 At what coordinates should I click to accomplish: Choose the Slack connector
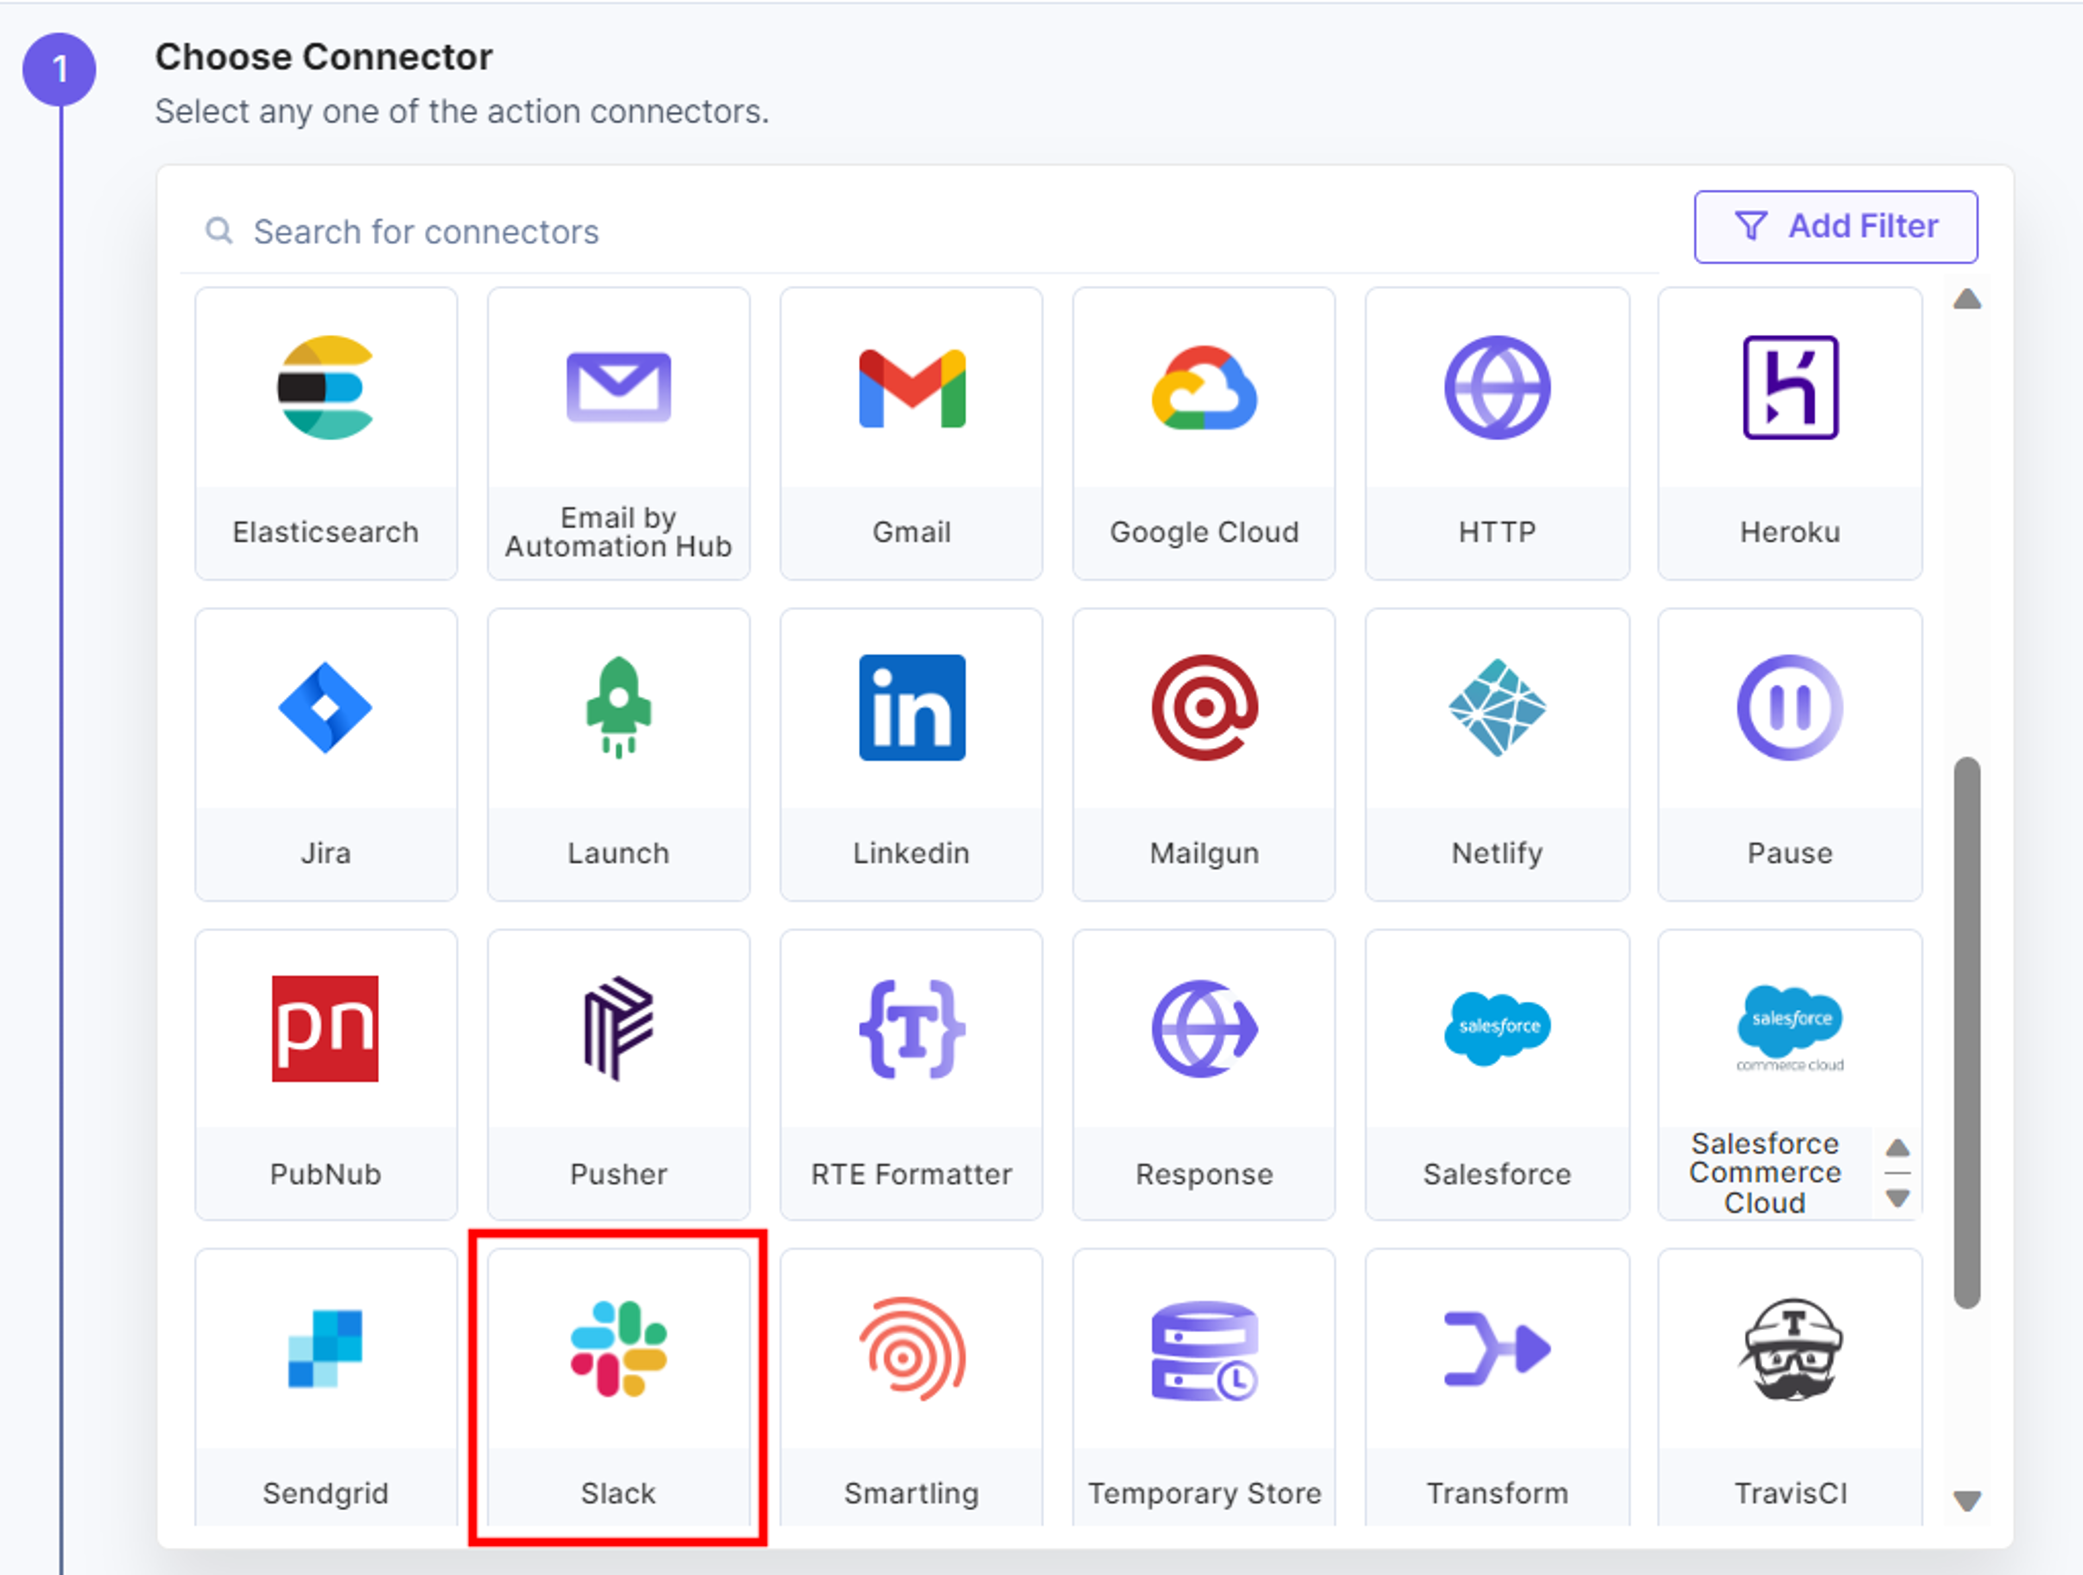click(x=619, y=1388)
